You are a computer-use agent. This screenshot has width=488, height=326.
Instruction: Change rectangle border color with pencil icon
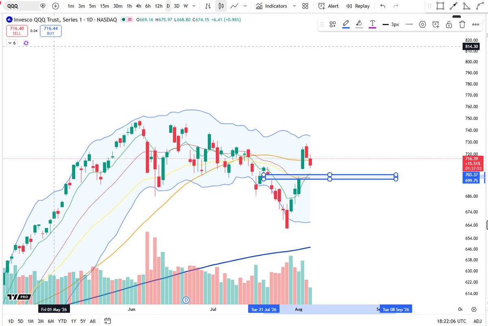[x=346, y=24]
